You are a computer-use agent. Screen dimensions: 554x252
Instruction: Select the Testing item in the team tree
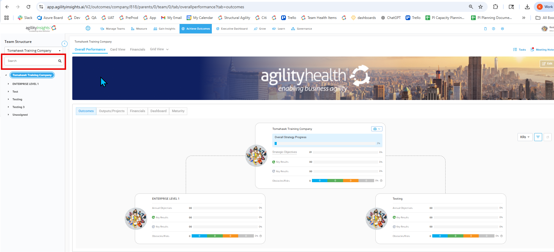pos(17,99)
